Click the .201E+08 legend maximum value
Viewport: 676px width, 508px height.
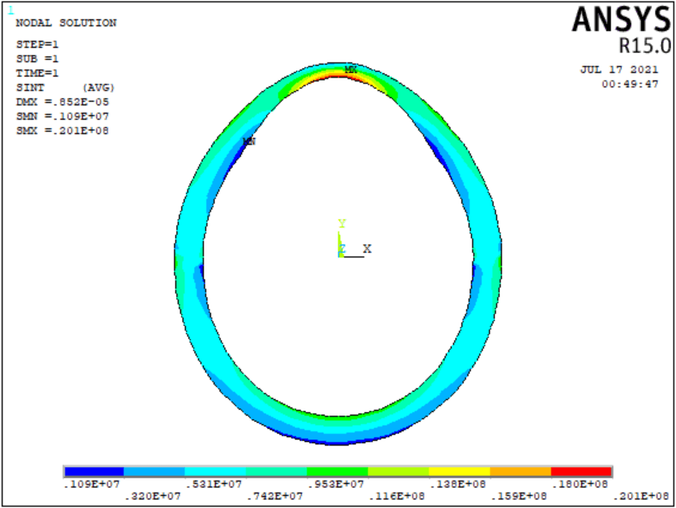[642, 497]
